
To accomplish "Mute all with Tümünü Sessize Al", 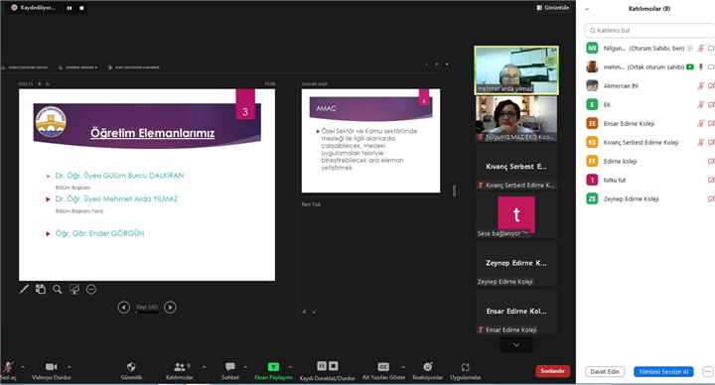I will [663, 372].
